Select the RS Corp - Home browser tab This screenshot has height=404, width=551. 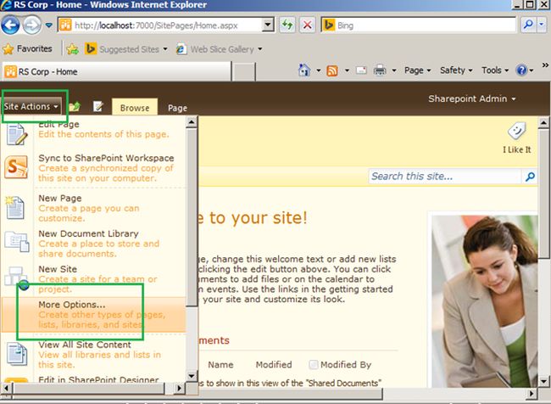click(117, 72)
